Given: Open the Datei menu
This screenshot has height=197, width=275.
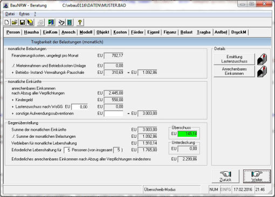Looking at the screenshot, I should 10,14.
